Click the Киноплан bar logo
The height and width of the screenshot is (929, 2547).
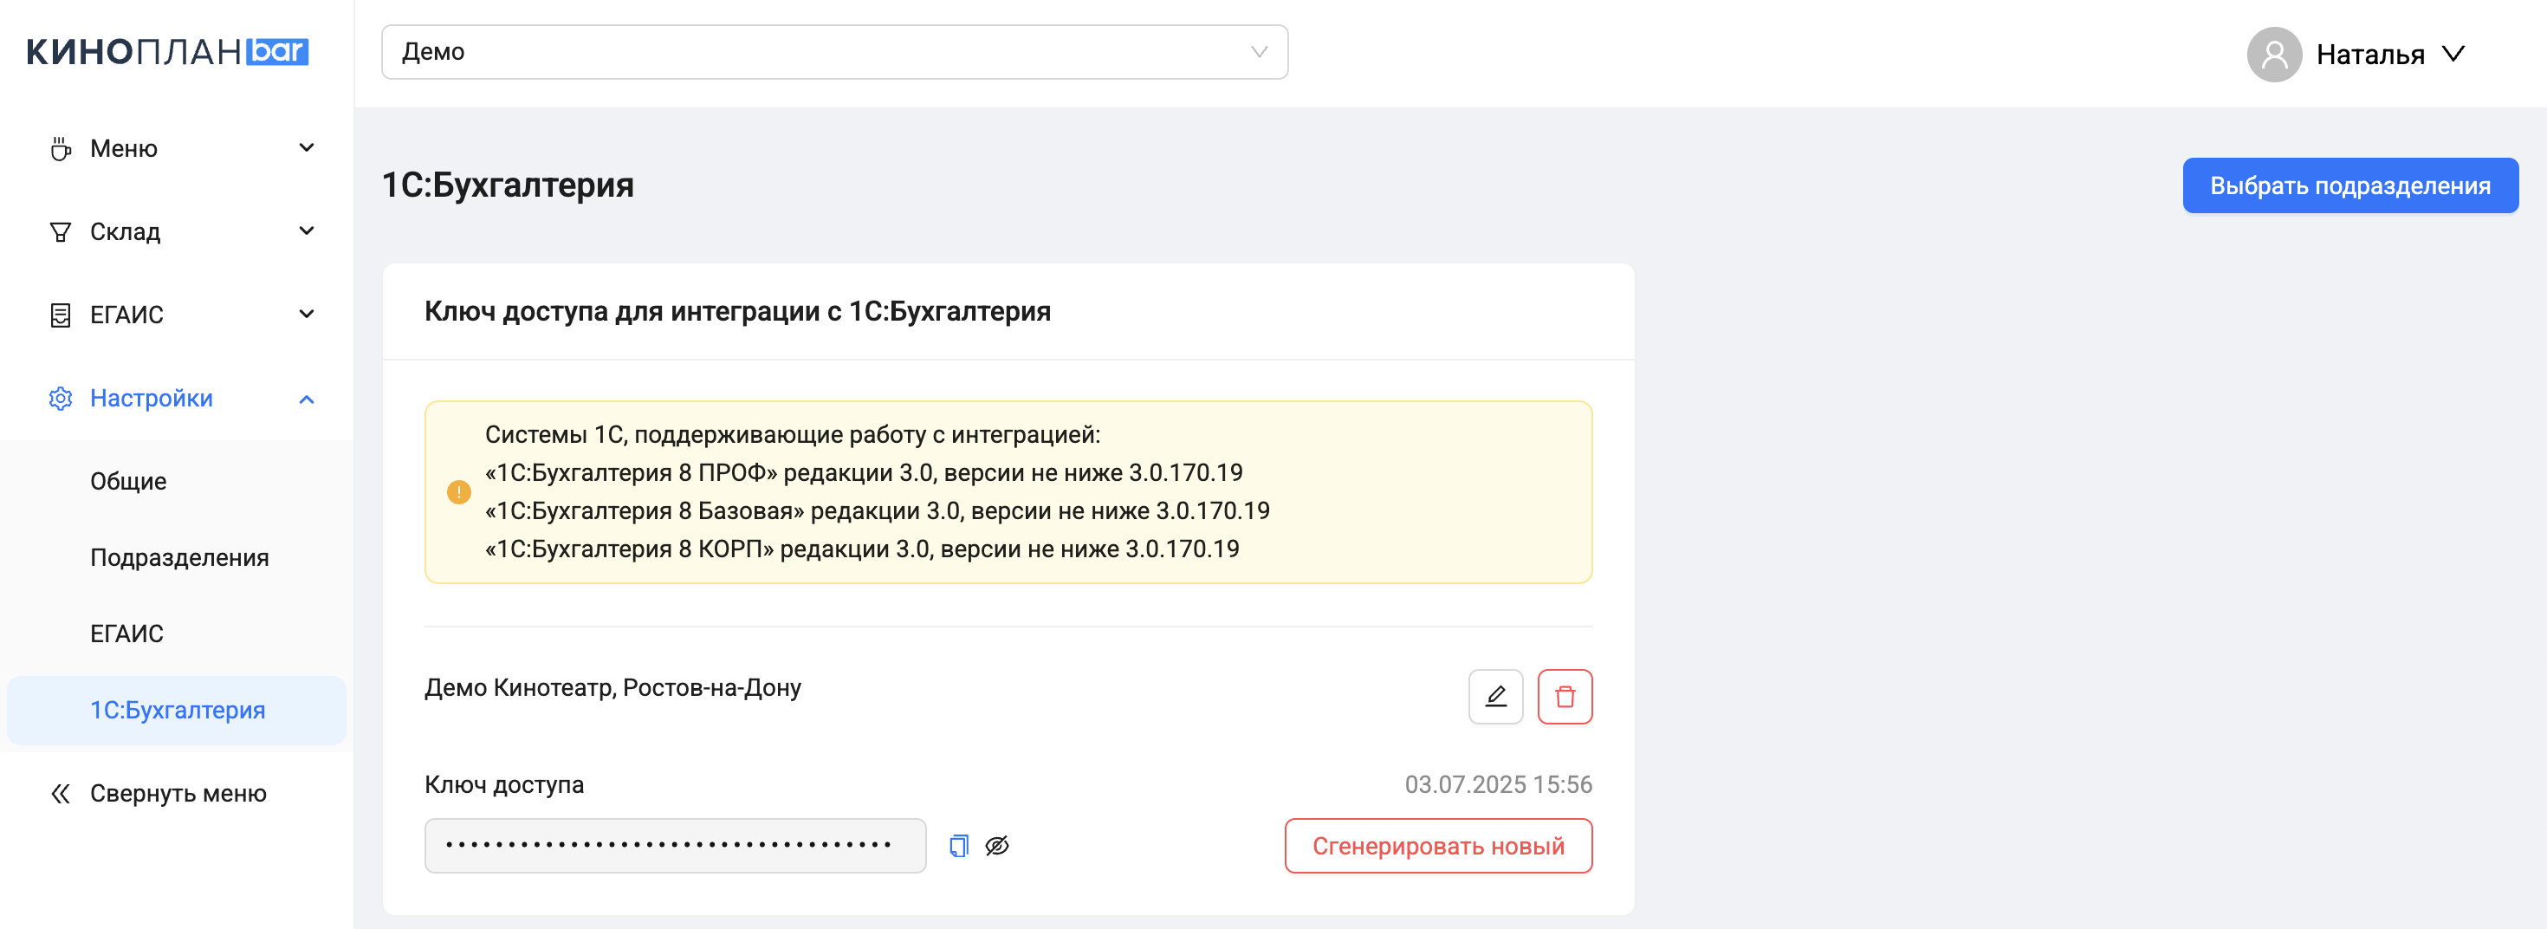(168, 51)
